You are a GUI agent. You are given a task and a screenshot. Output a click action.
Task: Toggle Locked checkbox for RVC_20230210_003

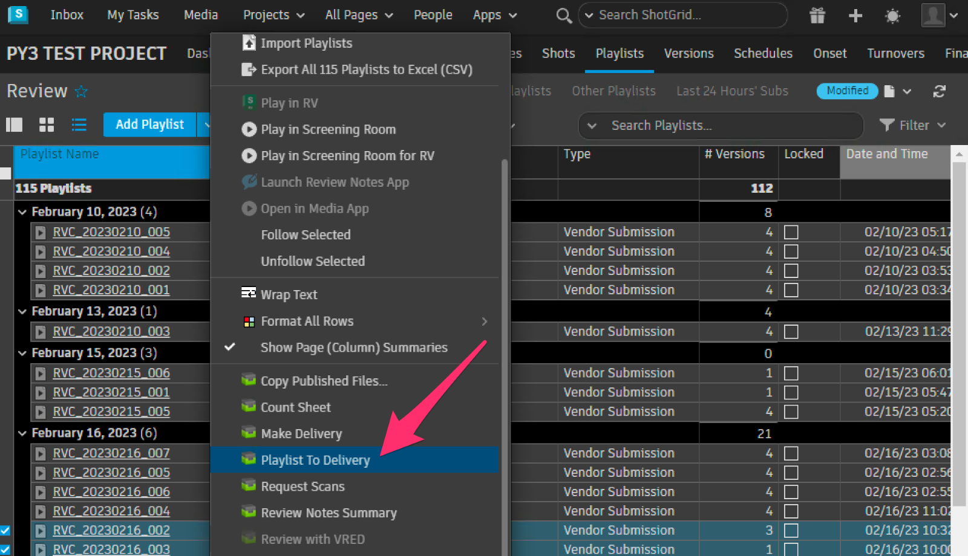(791, 332)
